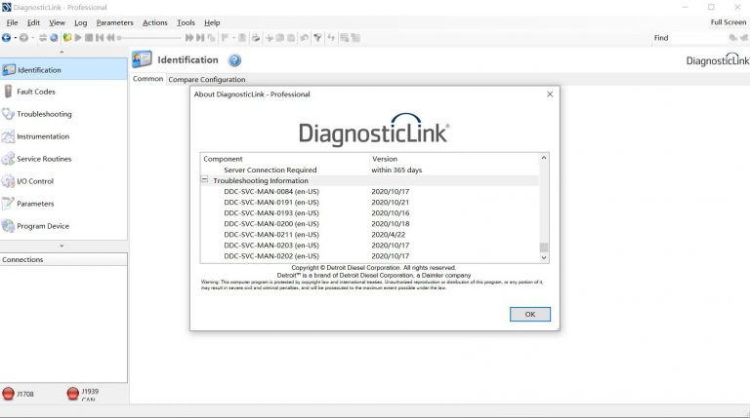Viewport: 750px width, 418px height.
Task: Click the fast-forward log playback icon
Action: click(189, 38)
